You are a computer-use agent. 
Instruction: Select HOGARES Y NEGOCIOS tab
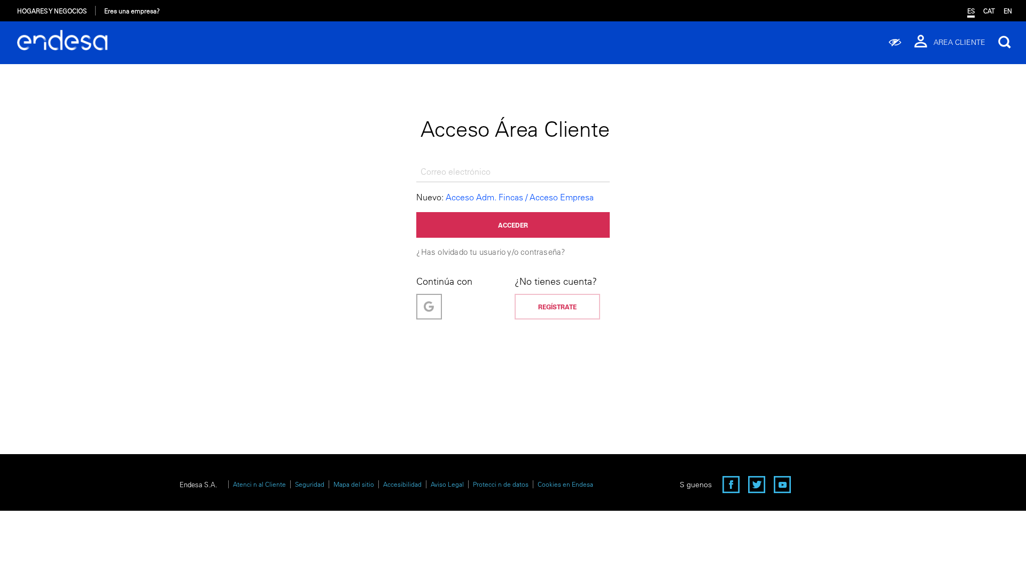coord(52,11)
